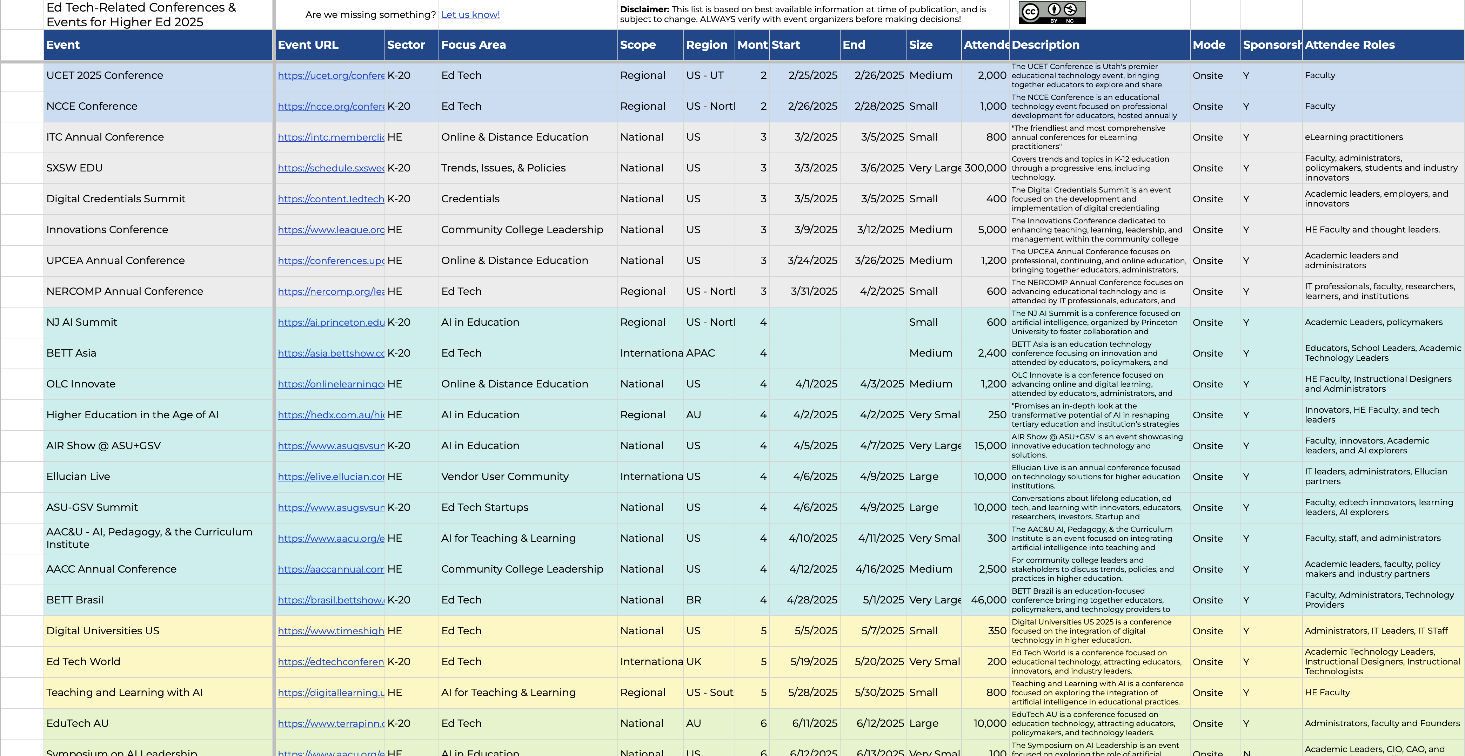
Task: Select the 'AIR Show @ ASU+GSV' event cell
Action: click(x=158, y=446)
